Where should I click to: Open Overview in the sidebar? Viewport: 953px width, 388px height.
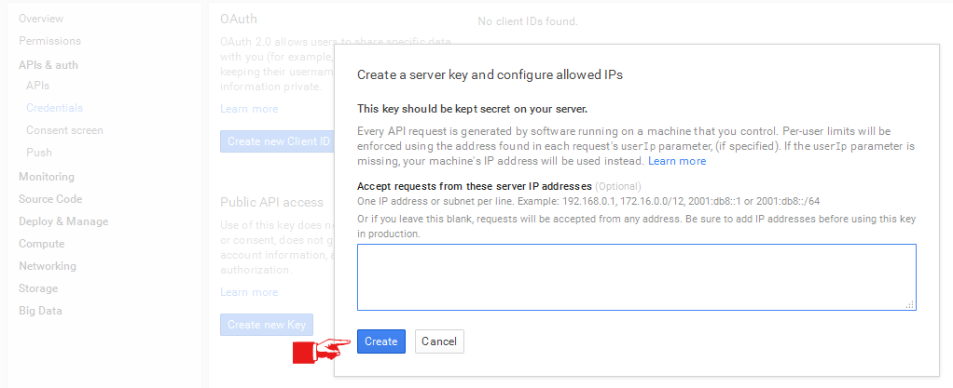point(41,19)
